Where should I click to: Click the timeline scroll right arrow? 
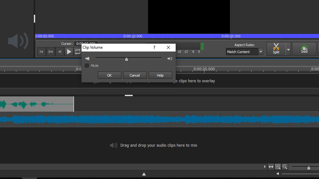[265, 166]
